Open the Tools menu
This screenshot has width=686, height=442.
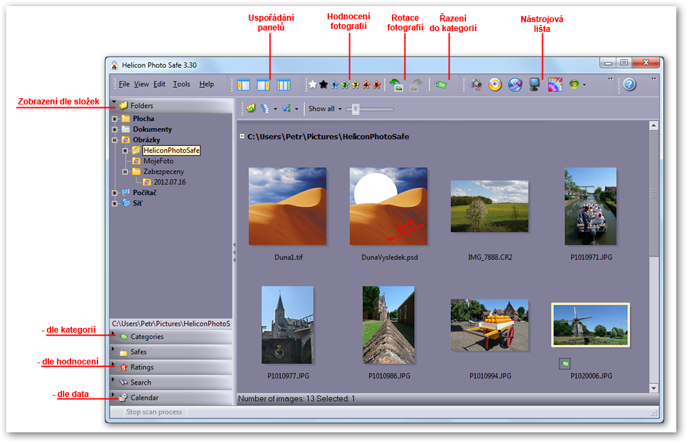181,84
